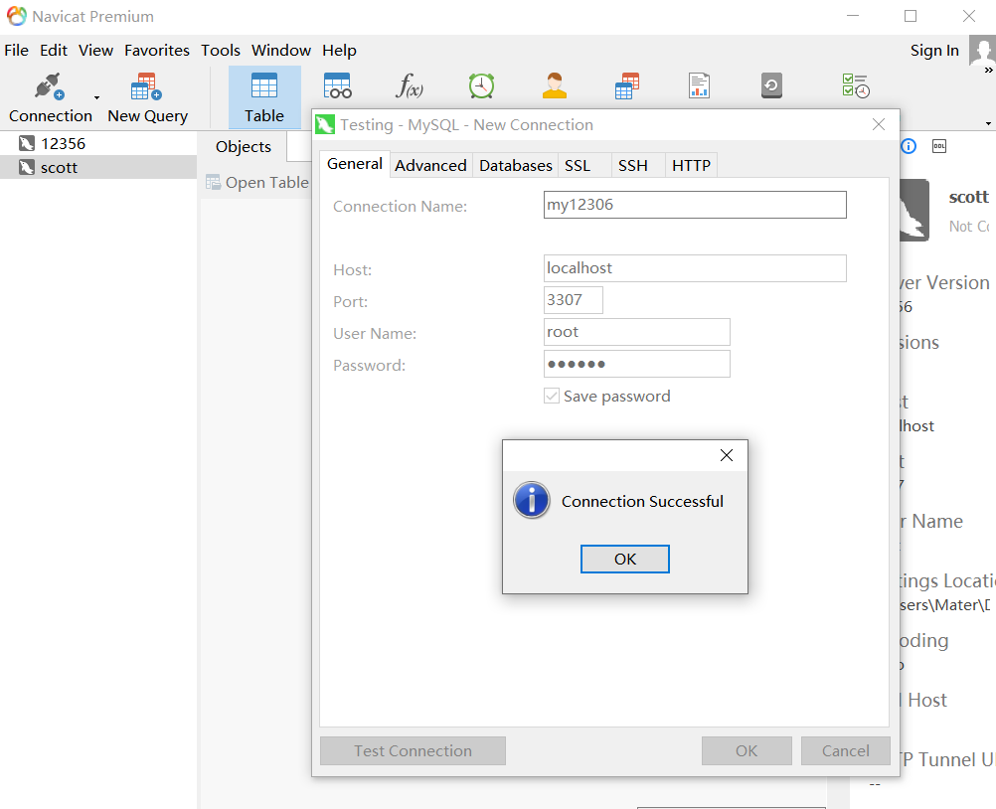This screenshot has height=809, width=996.
Task: Click the Sign In link
Action: click(x=934, y=51)
